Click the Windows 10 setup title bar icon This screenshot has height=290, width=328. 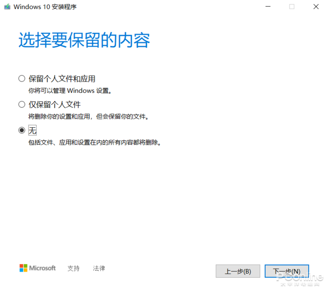(7, 7)
